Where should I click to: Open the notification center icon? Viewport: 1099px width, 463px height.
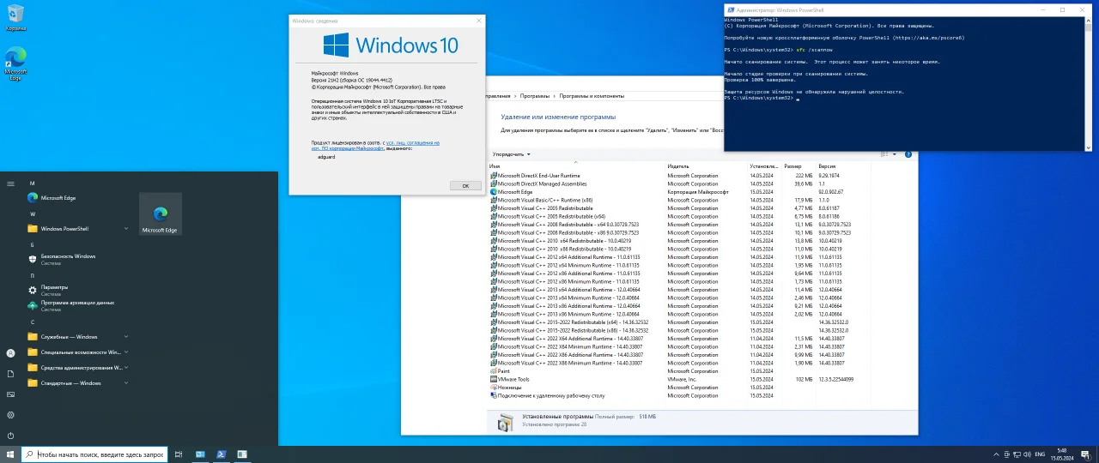pos(1085,454)
